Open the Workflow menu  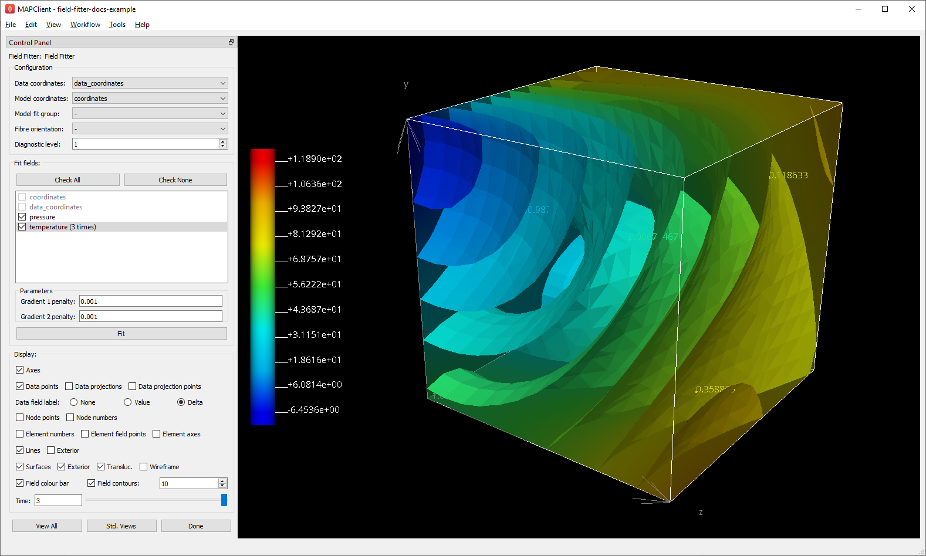pyautogui.click(x=85, y=25)
